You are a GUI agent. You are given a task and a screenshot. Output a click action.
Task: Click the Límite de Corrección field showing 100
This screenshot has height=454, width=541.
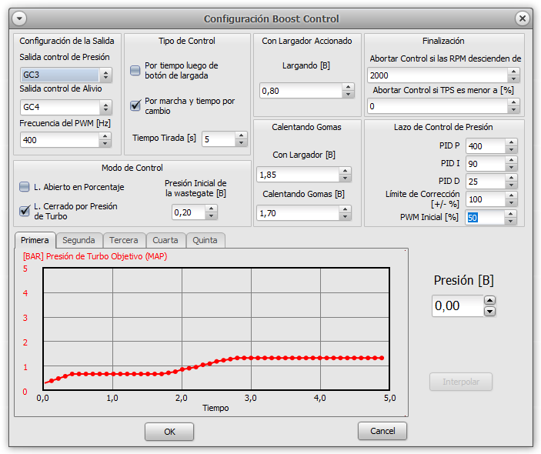click(486, 199)
